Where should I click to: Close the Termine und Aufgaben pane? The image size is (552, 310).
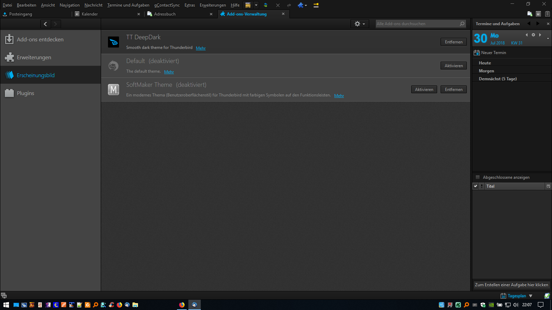pos(548,24)
